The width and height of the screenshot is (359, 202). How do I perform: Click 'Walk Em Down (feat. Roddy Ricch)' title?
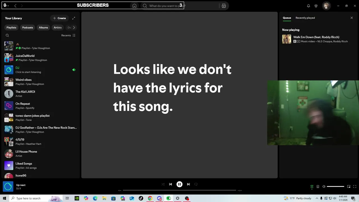point(316,37)
